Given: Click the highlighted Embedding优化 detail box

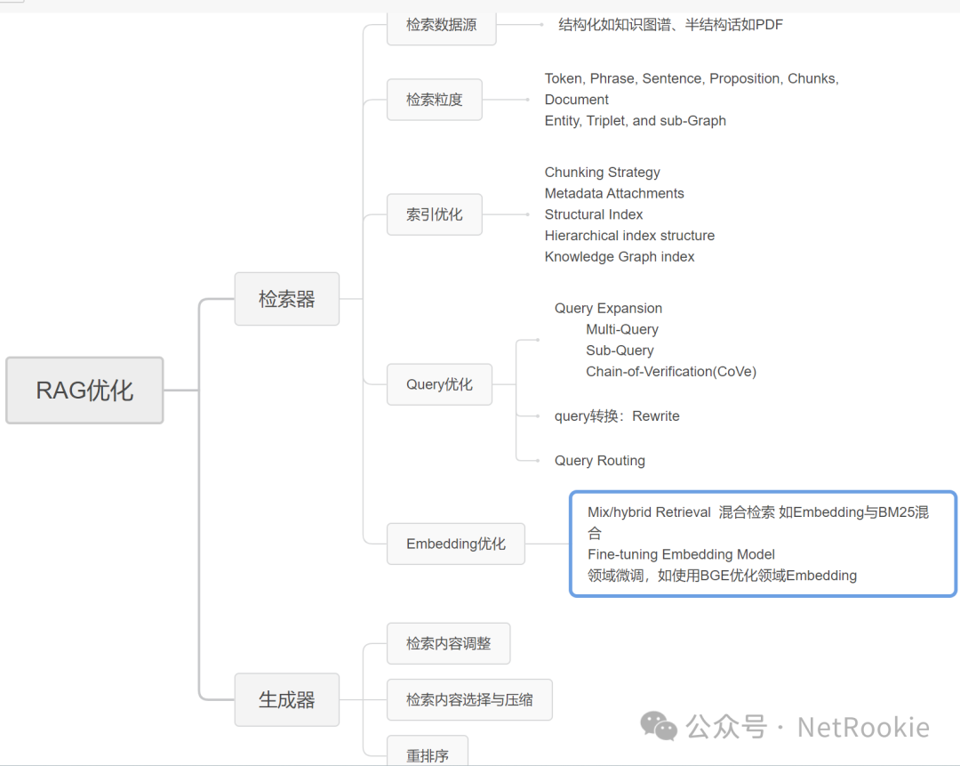Looking at the screenshot, I should tap(763, 544).
